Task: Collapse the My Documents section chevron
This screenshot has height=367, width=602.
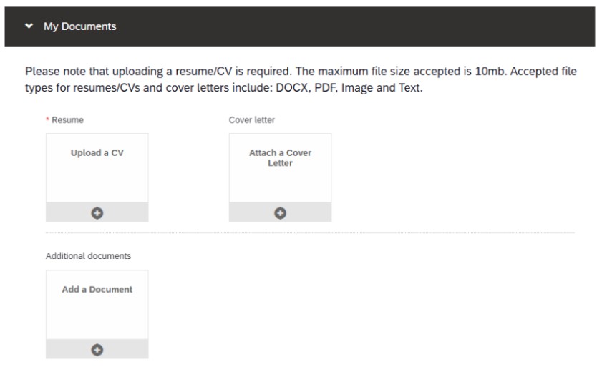Action: pos(29,26)
